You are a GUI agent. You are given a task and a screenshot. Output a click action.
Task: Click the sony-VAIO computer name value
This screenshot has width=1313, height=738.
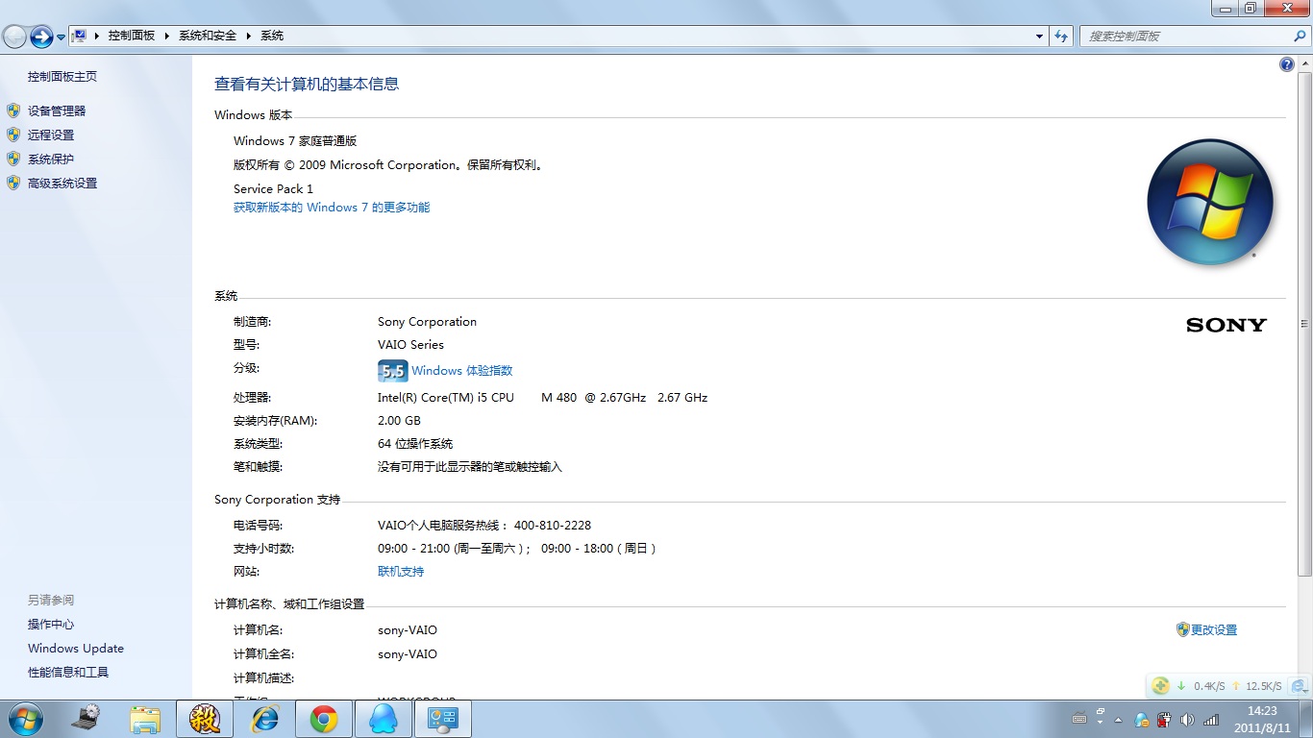pos(408,630)
